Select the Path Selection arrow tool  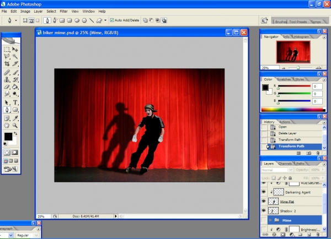(7, 102)
